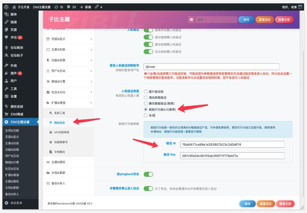Select the 图片验证码 radio option
This screenshot has width=307, height=213.
[x=146, y=92]
